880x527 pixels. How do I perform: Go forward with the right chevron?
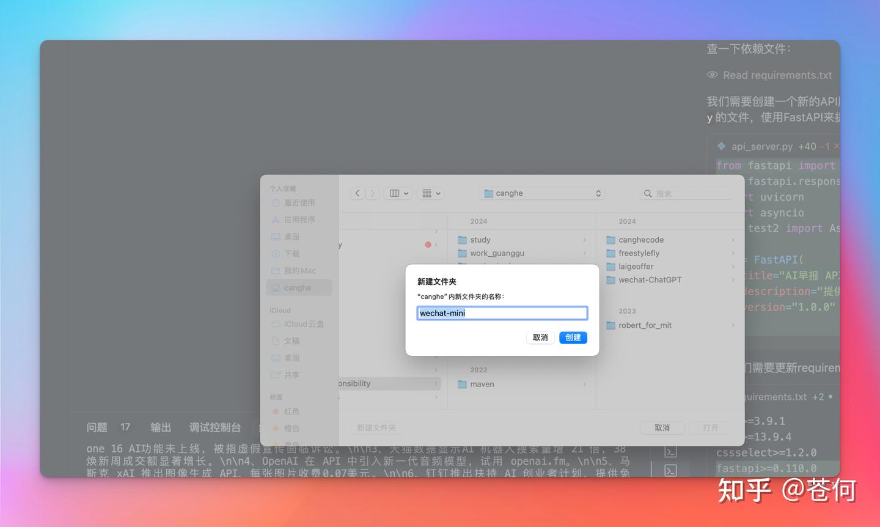[373, 193]
